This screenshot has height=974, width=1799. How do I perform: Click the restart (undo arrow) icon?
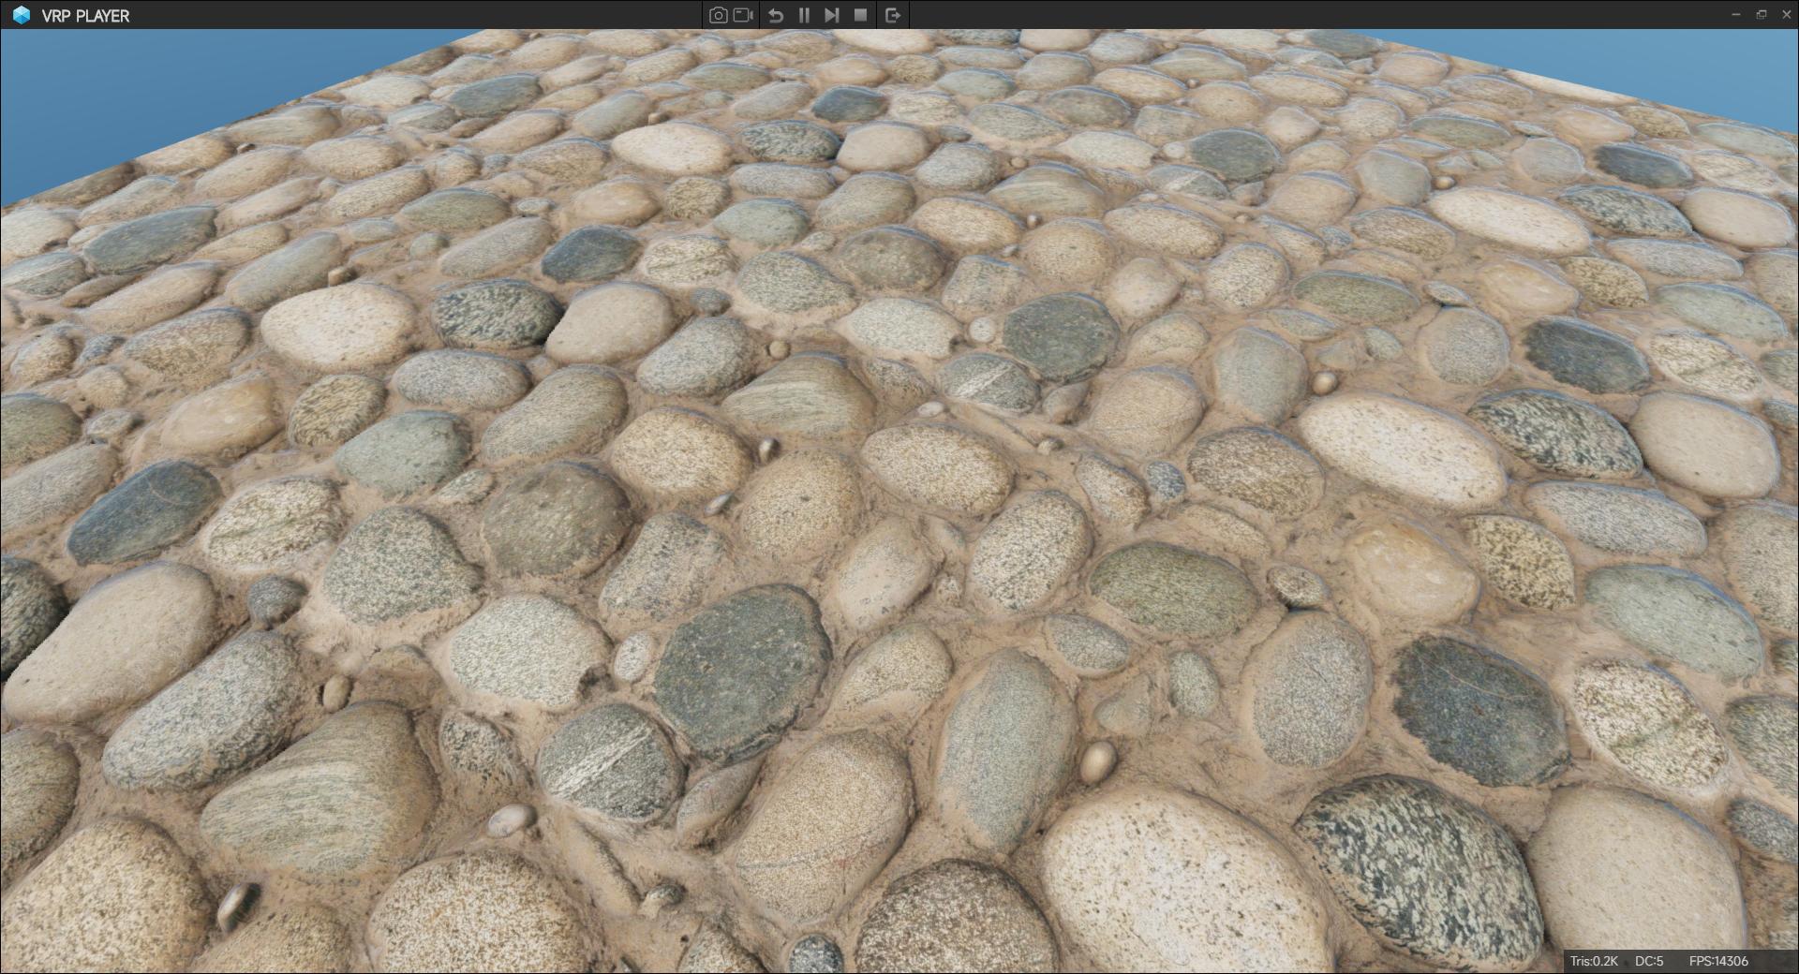776,15
